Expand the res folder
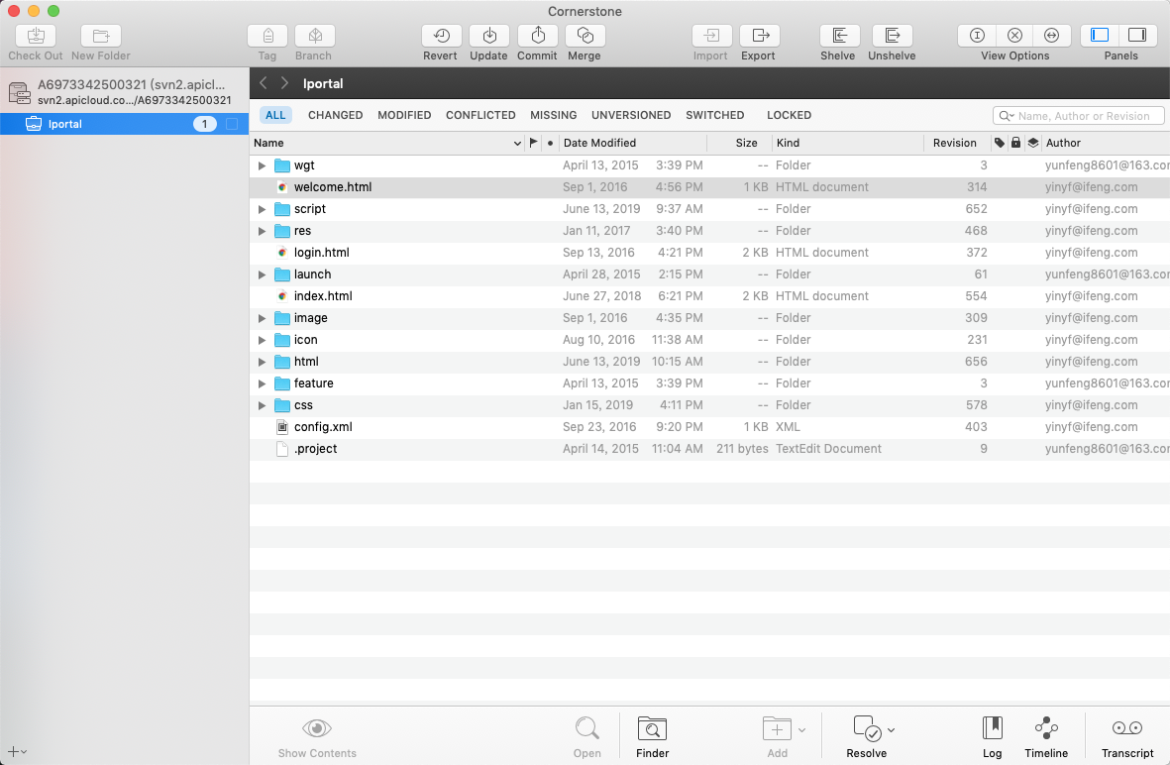The image size is (1170, 765). coord(262,231)
